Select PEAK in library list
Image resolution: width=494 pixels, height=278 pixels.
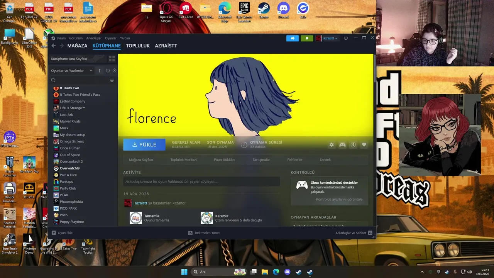click(64, 195)
